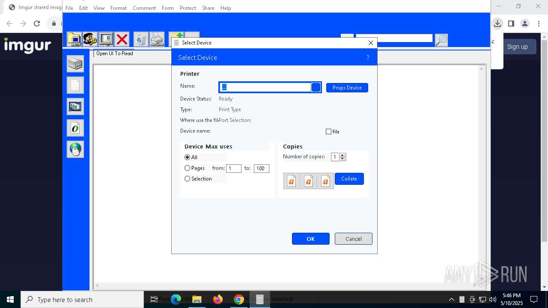Click the third collate page icon
The height and width of the screenshot is (308, 548).
tap(326, 181)
